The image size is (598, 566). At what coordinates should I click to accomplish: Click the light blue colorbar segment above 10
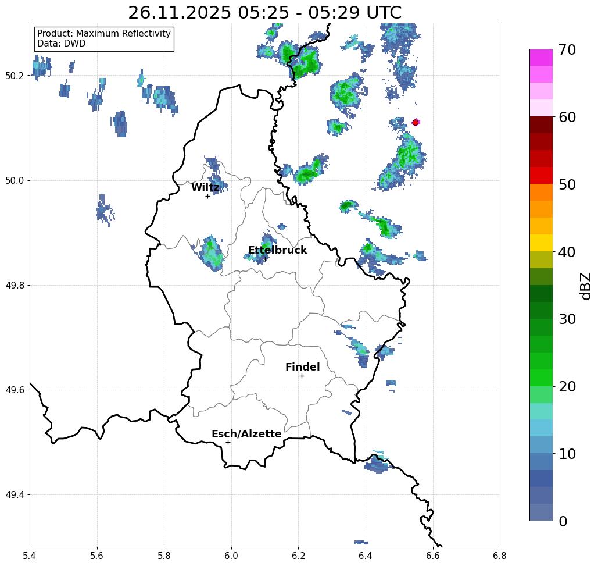[541, 444]
